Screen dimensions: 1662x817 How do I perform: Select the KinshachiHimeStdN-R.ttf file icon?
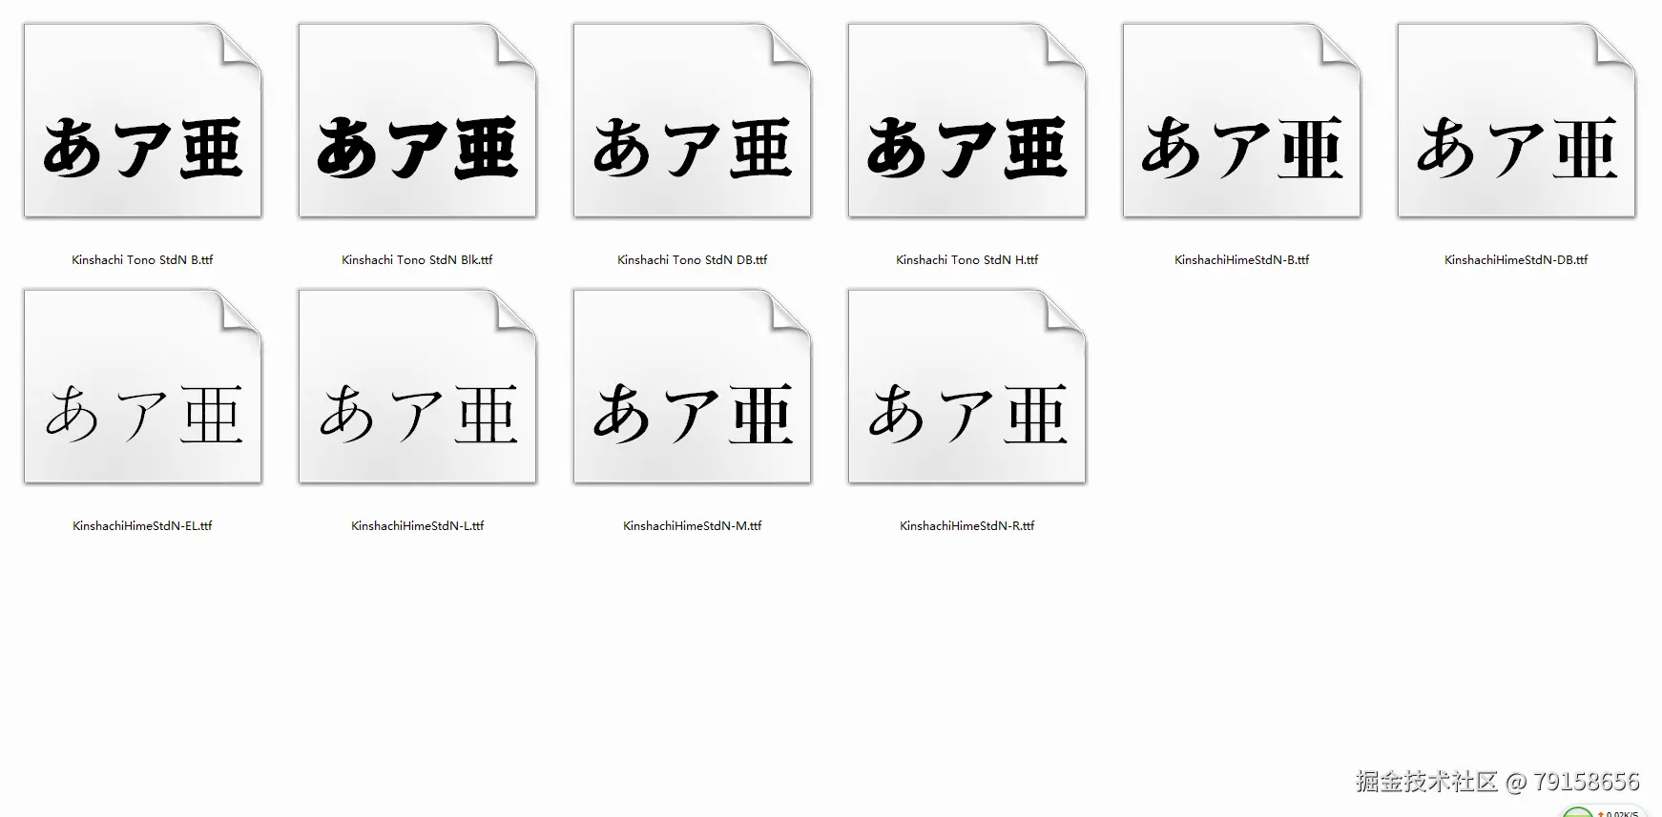point(967,387)
